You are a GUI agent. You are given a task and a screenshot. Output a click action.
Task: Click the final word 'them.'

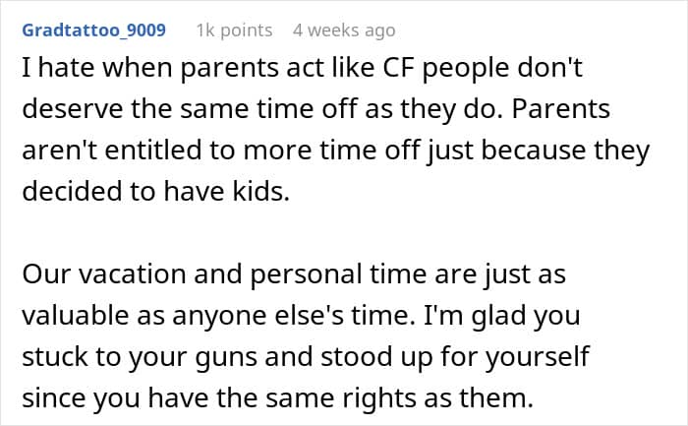click(x=496, y=397)
